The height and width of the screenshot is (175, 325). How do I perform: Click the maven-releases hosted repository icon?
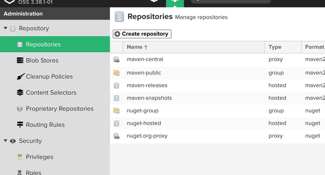117,86
